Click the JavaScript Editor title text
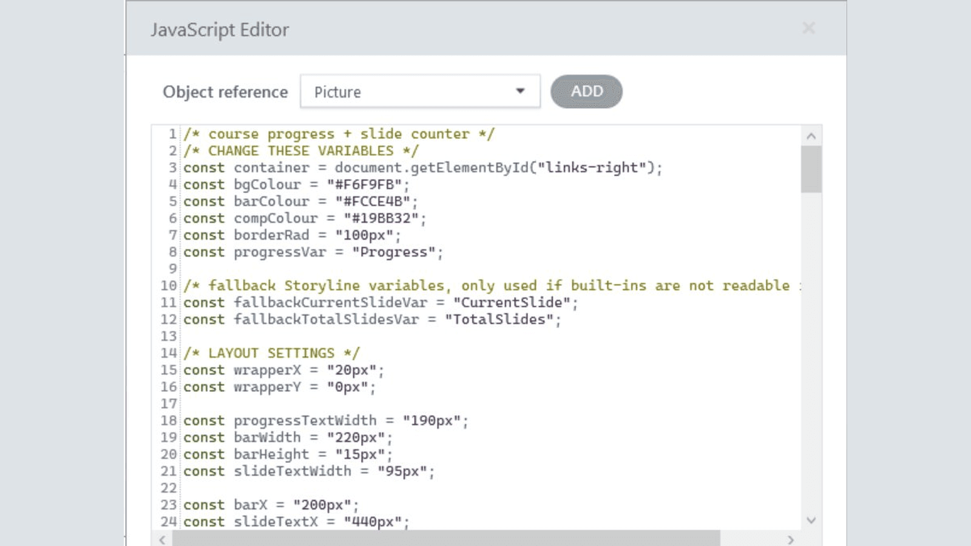The height and width of the screenshot is (546, 971). tap(220, 30)
